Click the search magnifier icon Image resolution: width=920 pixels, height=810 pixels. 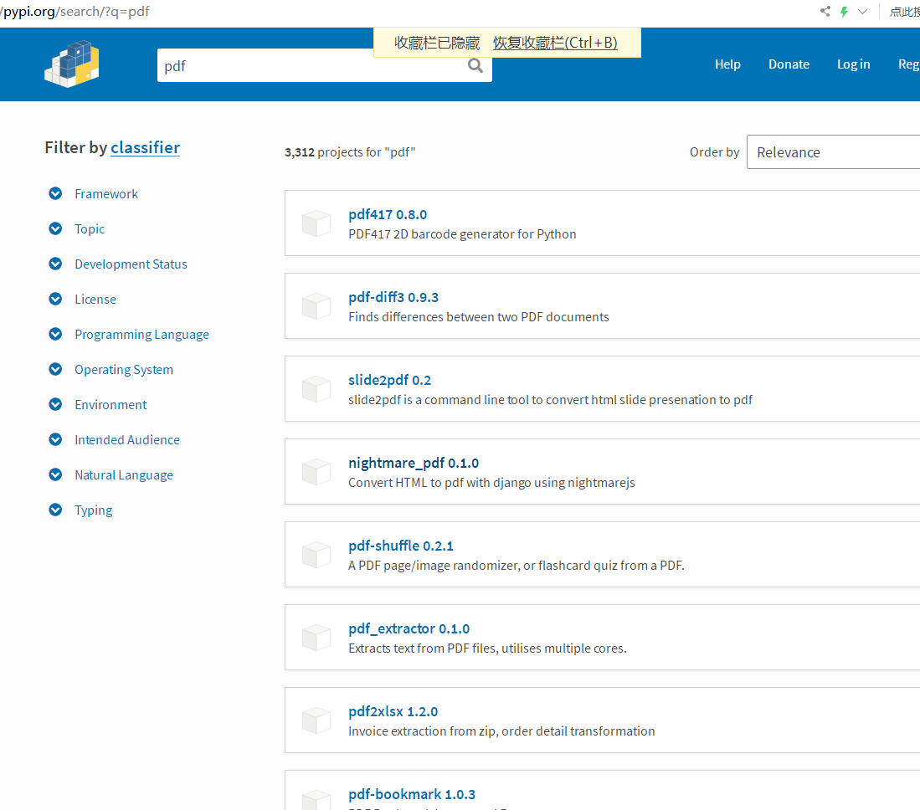point(475,66)
